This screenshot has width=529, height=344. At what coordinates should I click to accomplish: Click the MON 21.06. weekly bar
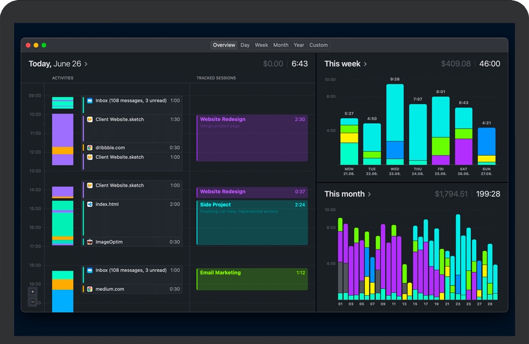[x=349, y=141]
